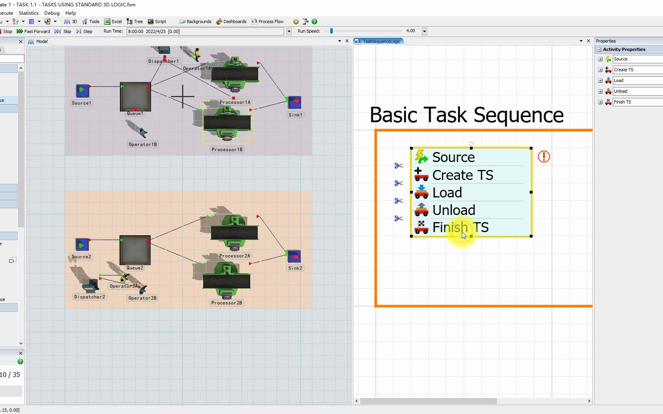The image size is (663, 414).
Task: Open the Tools toolbar icon
Action: 91,21
